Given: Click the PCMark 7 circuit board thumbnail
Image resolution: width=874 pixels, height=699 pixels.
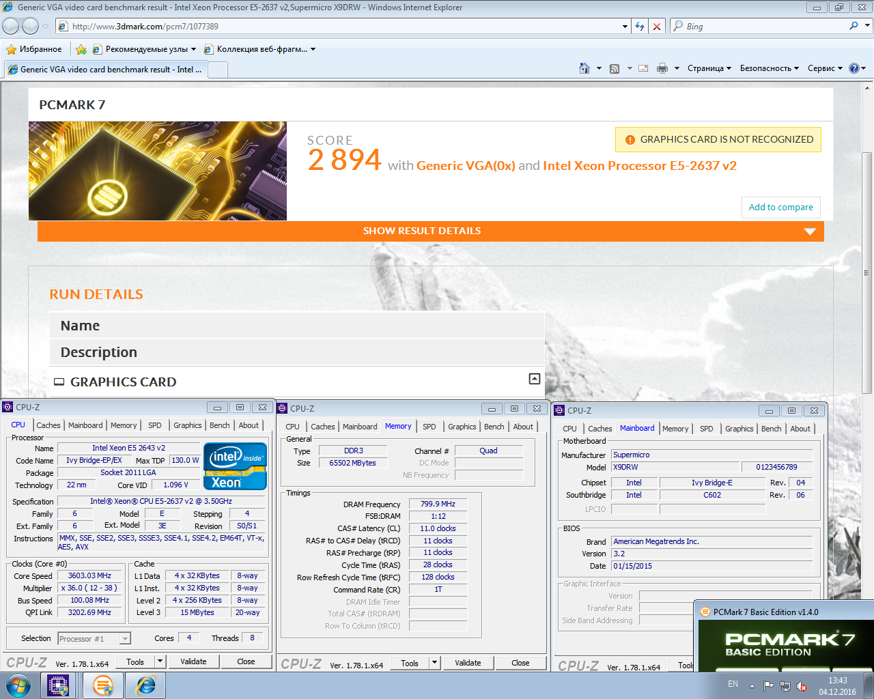Looking at the screenshot, I should tap(158, 171).
